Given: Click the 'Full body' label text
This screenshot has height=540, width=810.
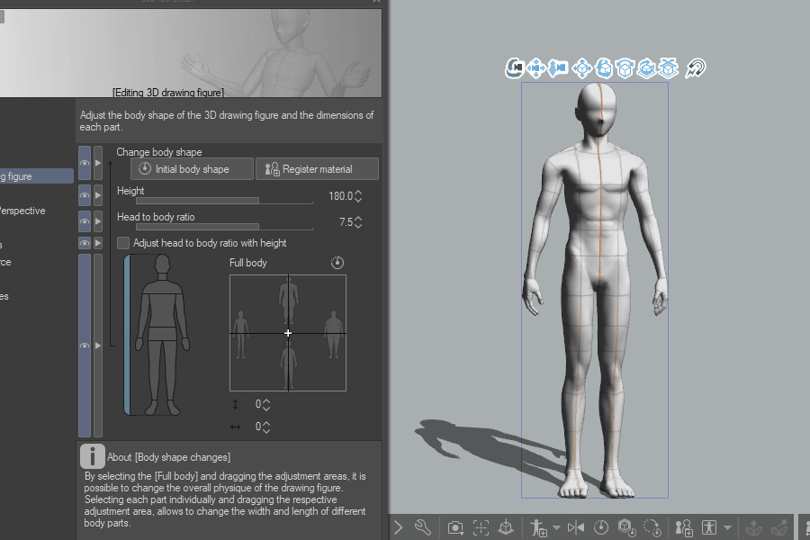Looking at the screenshot, I should (248, 263).
